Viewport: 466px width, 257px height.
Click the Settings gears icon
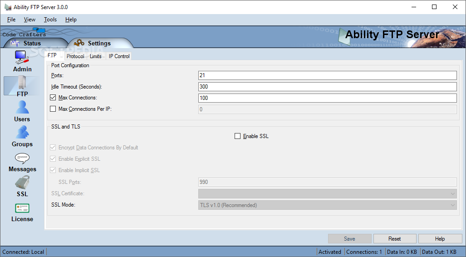coord(79,43)
